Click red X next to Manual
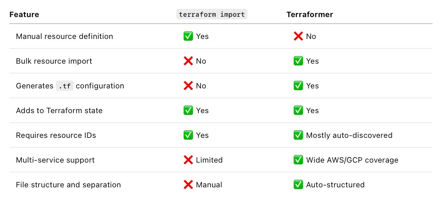 (188, 185)
